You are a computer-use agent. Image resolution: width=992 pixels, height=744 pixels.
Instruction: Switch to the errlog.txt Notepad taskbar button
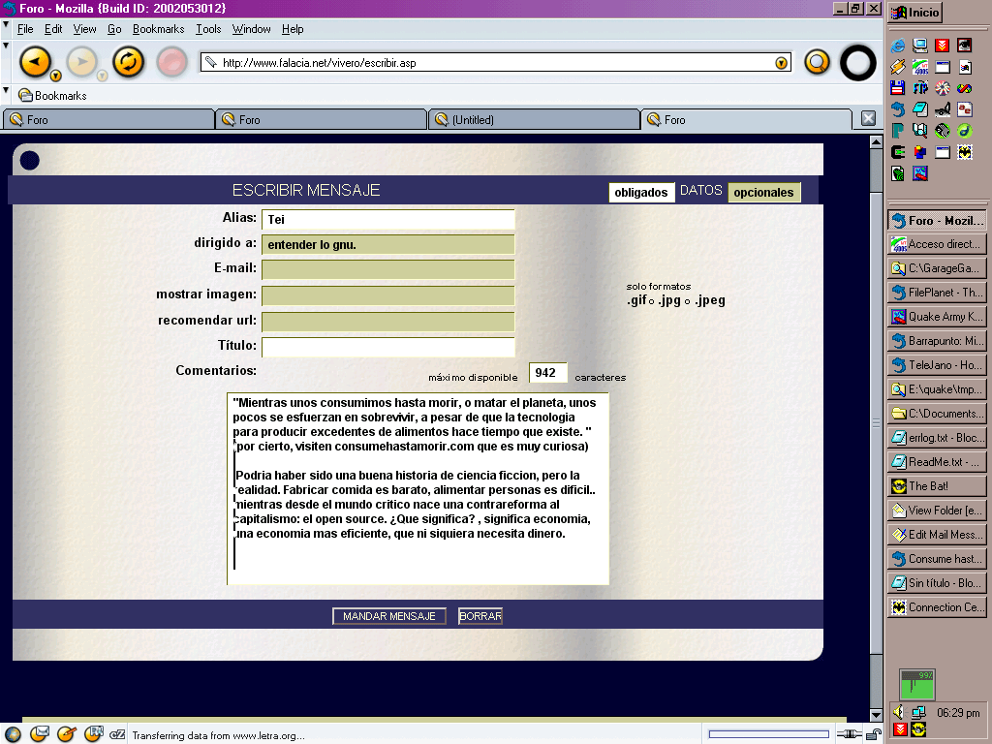(x=937, y=438)
